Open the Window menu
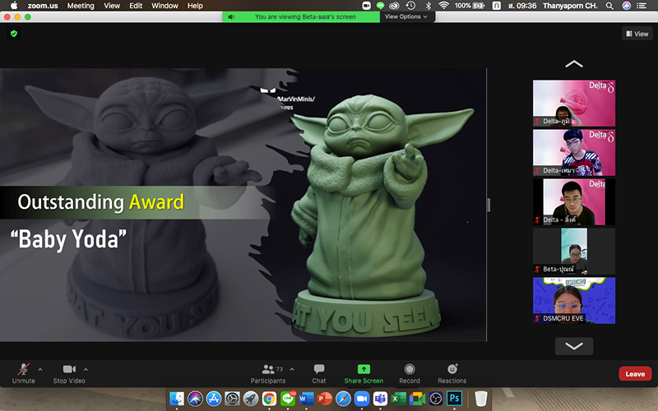The image size is (658, 411). pos(164,6)
